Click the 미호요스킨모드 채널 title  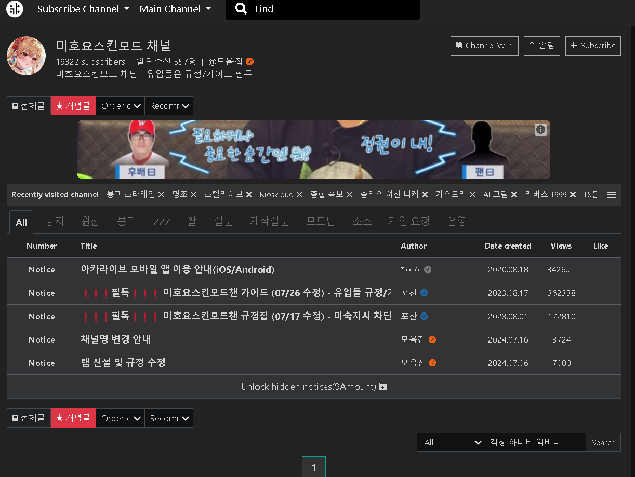(x=114, y=46)
